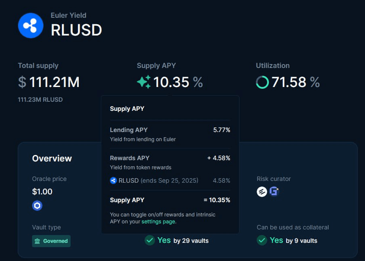This screenshot has height=261, width=365.
Task: Click the Oracle price label
Action: 49,179
